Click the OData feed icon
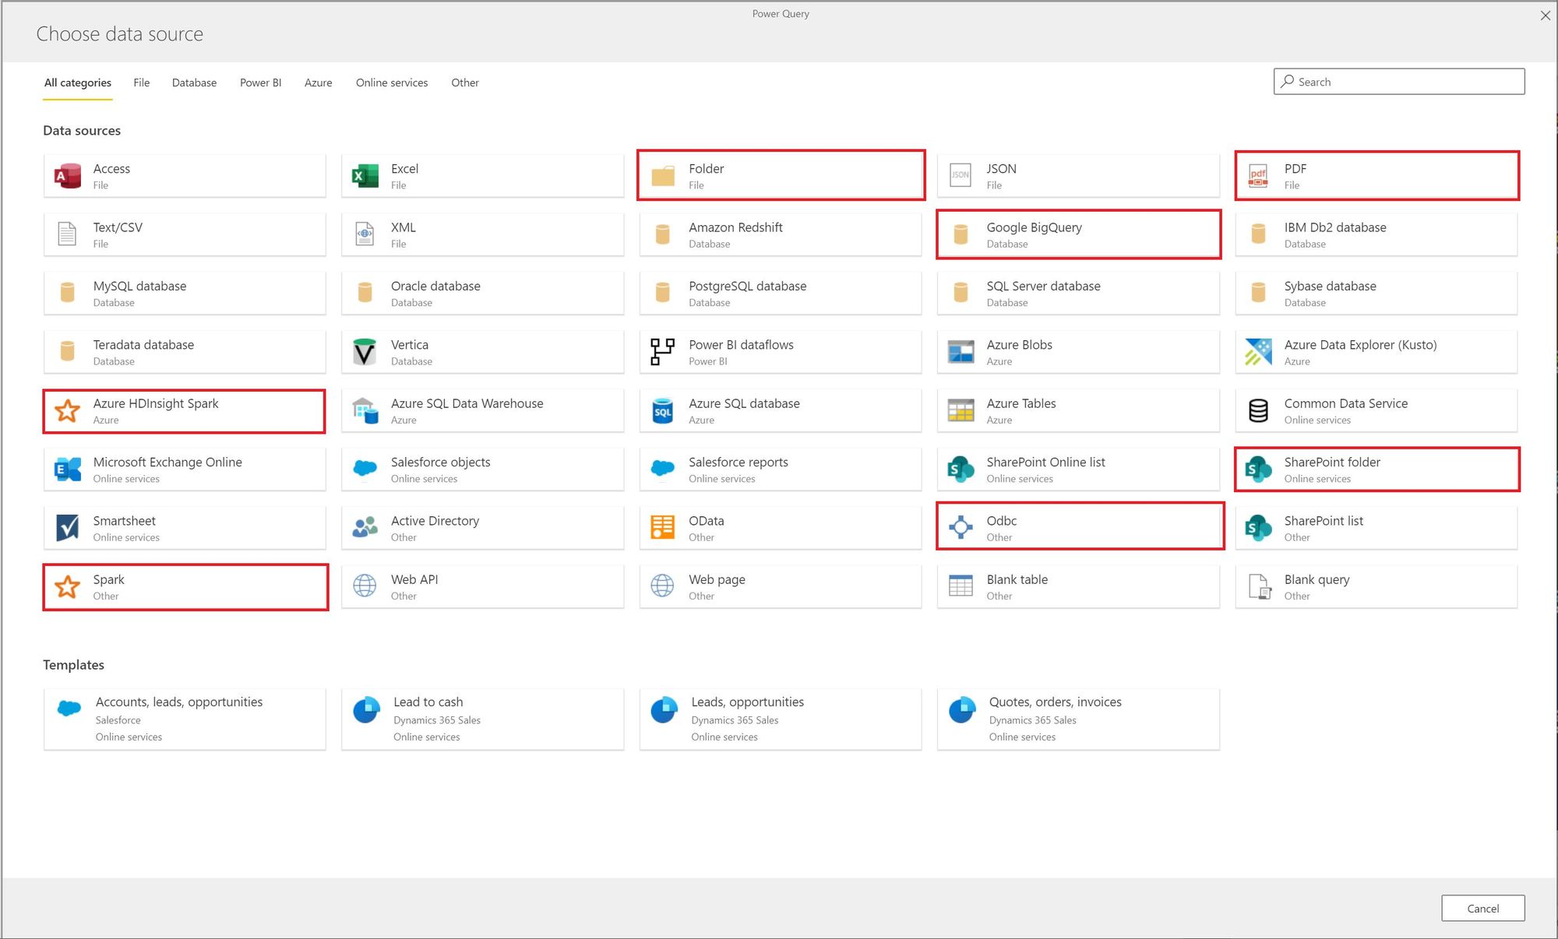1558x939 pixels. point(663,528)
